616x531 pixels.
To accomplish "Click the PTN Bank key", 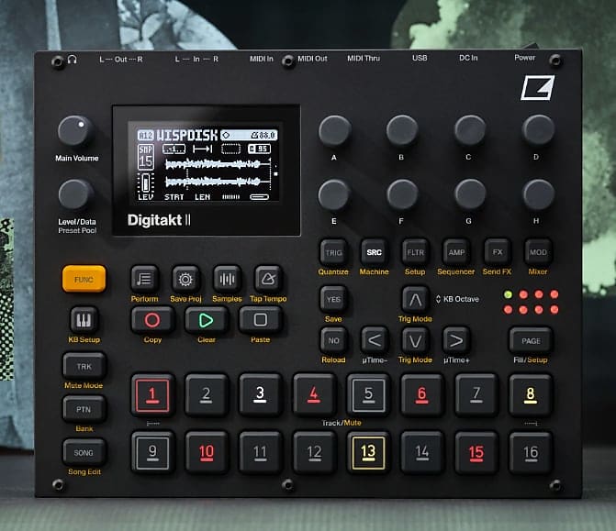I will click(x=84, y=409).
